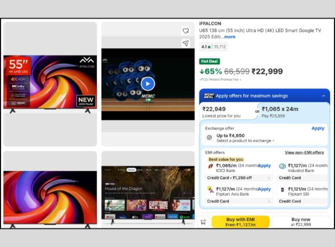Add to cart using the cart icon

[x=203, y=222]
